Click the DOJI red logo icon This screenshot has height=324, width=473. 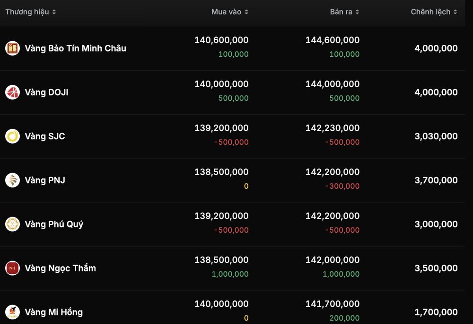click(x=12, y=92)
